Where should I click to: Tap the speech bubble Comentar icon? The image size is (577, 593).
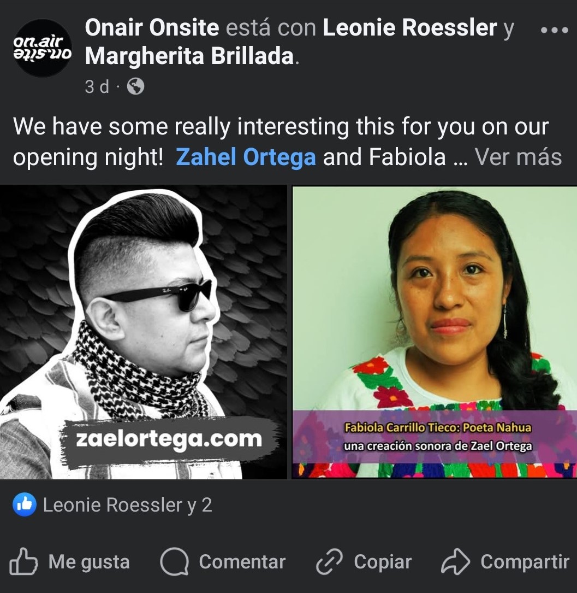pos(175,562)
